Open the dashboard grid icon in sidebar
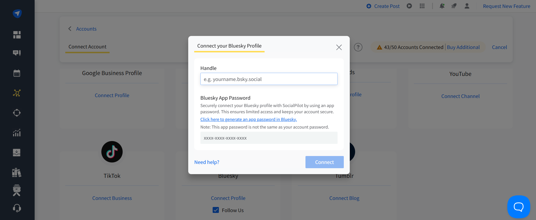Viewport: 536px width, 220px height. pos(17,35)
